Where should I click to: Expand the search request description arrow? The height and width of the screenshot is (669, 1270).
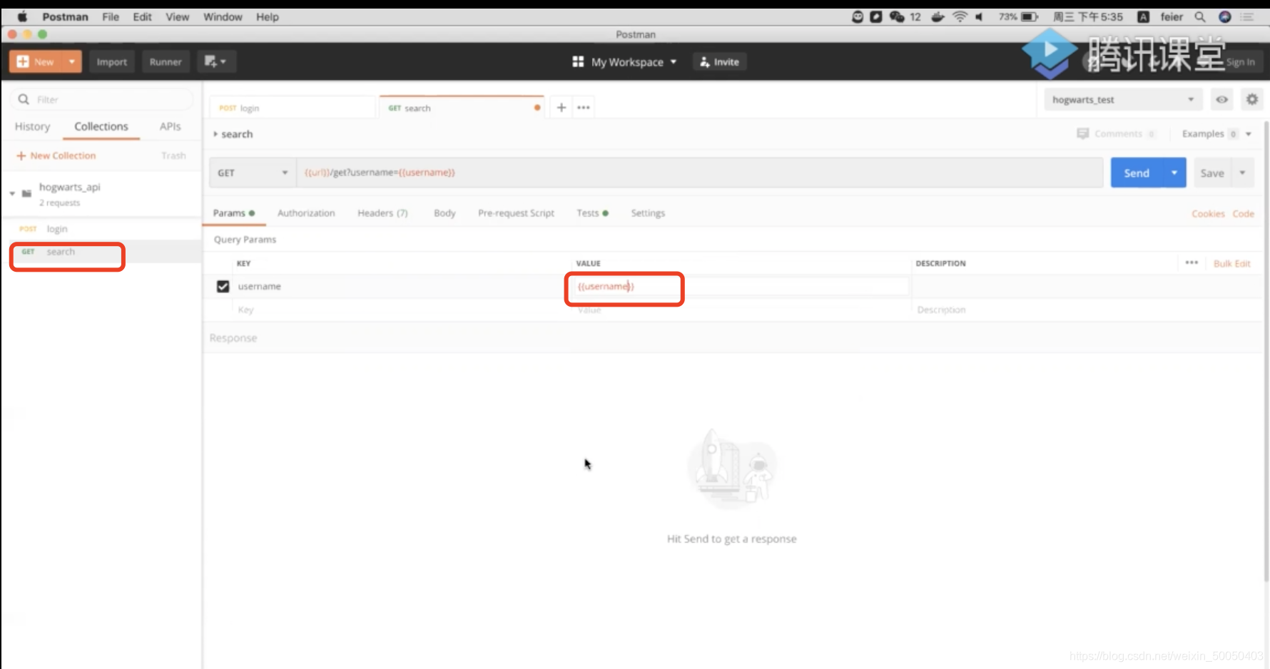[215, 134]
